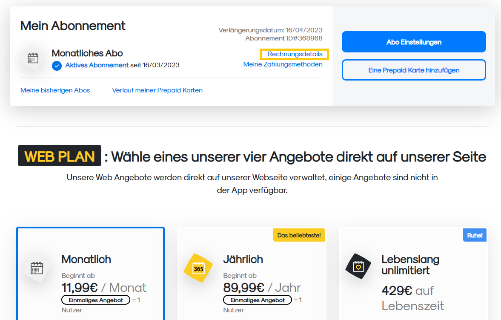The height and width of the screenshot is (320, 501).
Task: Click the yellow 365 Jährlich icon
Action: pyautogui.click(x=198, y=268)
